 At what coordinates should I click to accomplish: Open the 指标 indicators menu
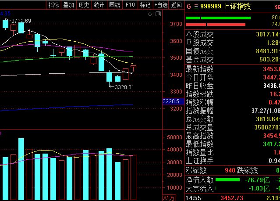pos(53,5)
